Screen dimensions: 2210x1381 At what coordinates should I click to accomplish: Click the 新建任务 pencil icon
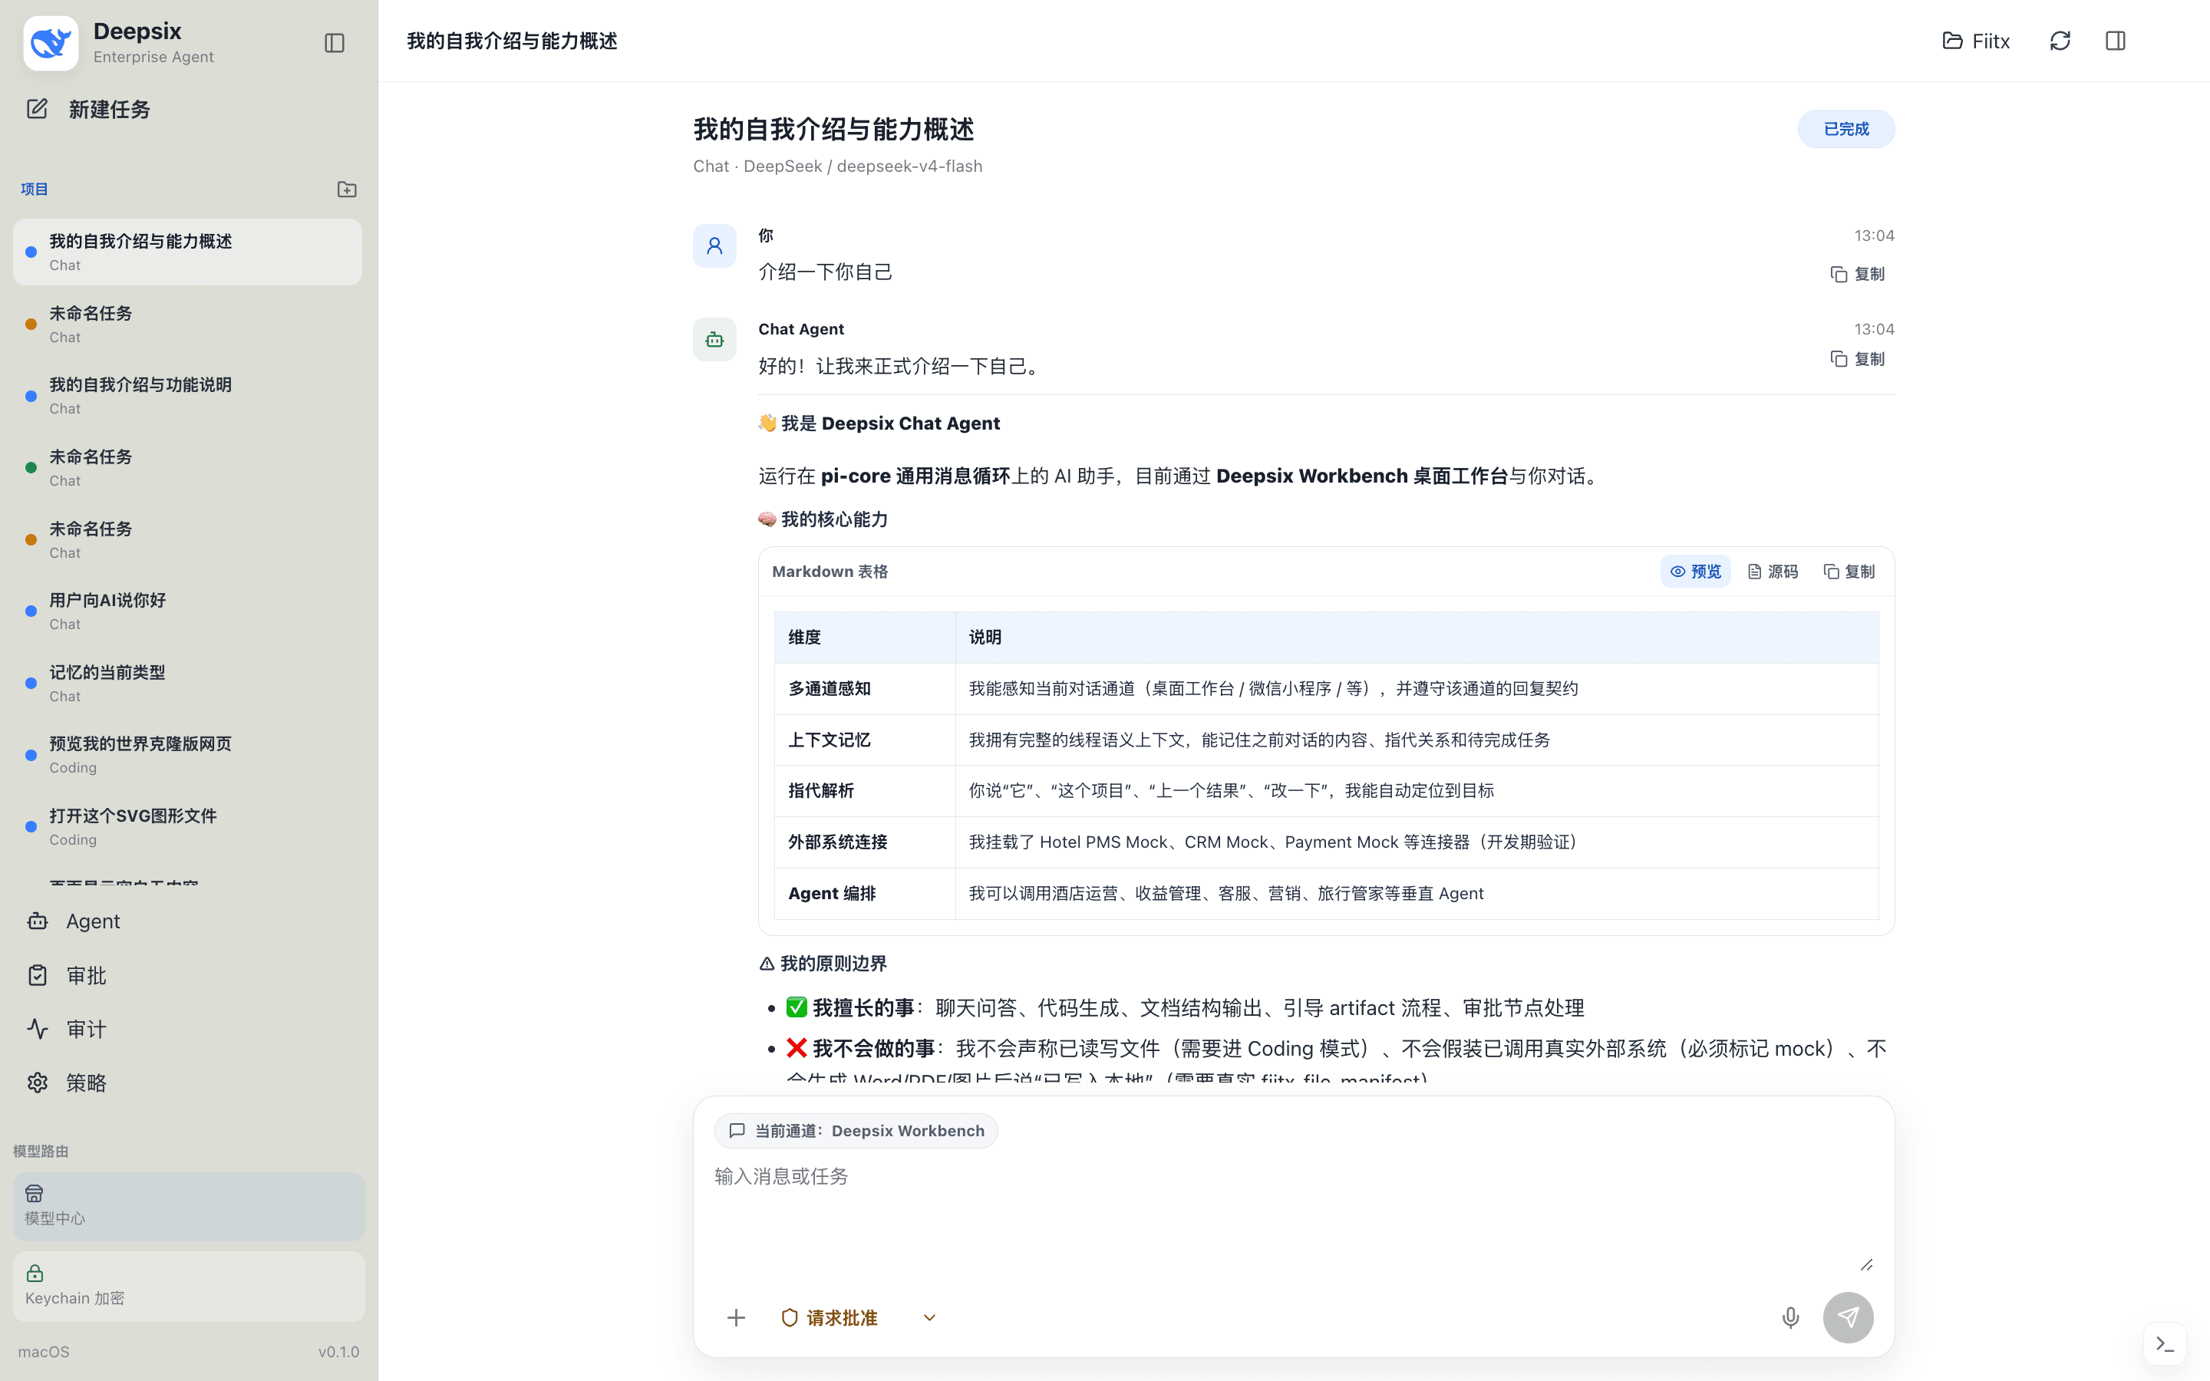coord(37,109)
